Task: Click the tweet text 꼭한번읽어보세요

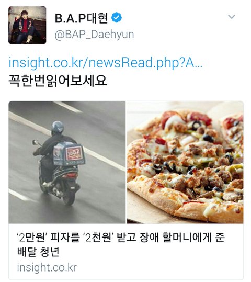Action: (58, 81)
